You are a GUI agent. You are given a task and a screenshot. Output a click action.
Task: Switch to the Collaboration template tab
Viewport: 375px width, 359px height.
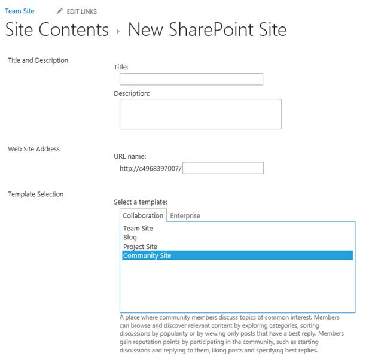point(143,215)
